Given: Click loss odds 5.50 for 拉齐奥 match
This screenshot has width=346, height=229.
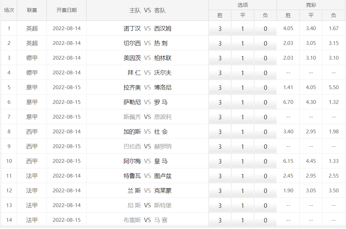Looking at the screenshot, I should coord(333,87).
